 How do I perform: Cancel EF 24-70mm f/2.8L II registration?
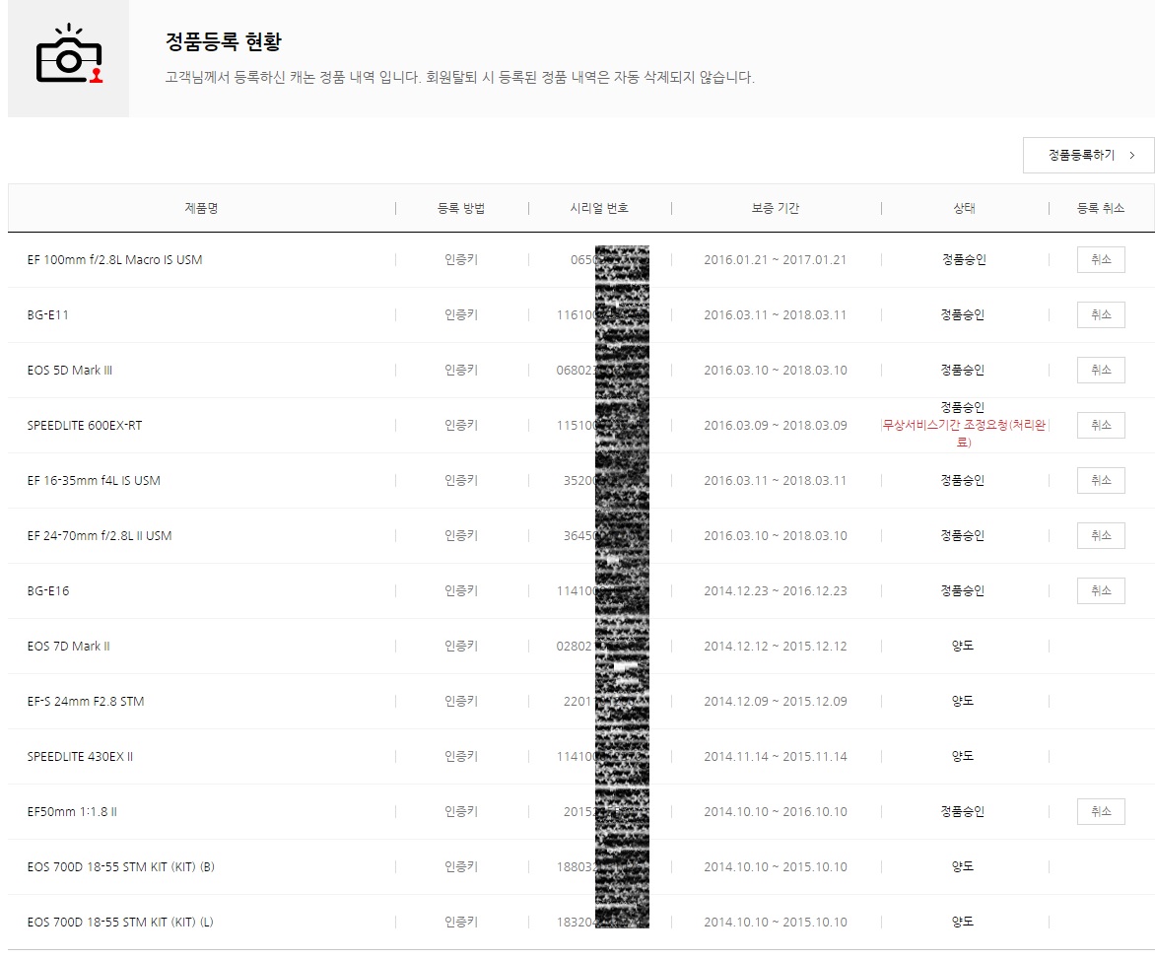[1100, 536]
